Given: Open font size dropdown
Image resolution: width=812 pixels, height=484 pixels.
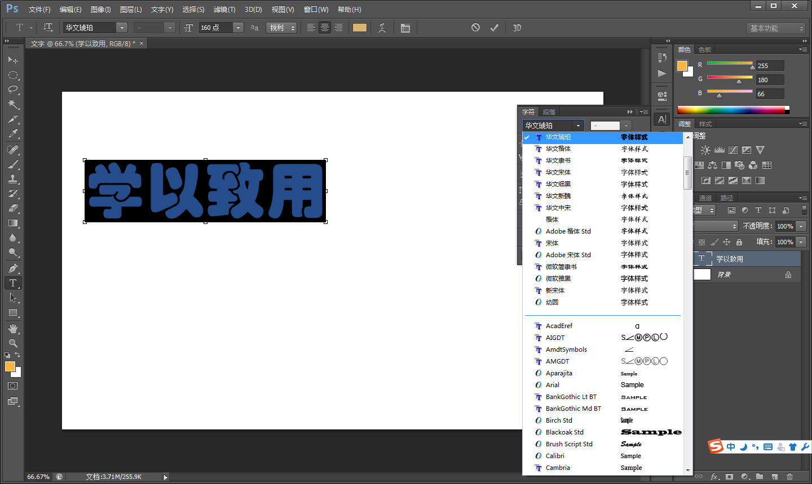Looking at the screenshot, I should tap(238, 28).
